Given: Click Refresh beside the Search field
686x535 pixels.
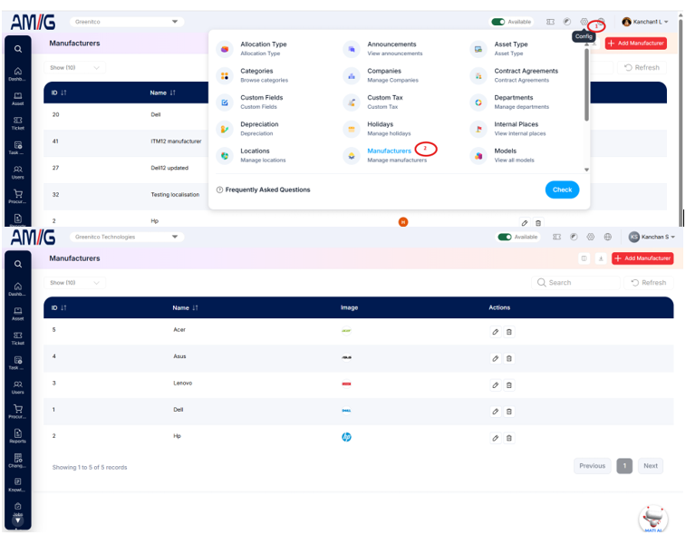Looking at the screenshot, I should (648, 283).
